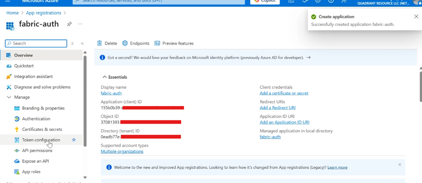Open the managed application fabric-auth link
This screenshot has width=422, height=183.
tap(270, 137)
